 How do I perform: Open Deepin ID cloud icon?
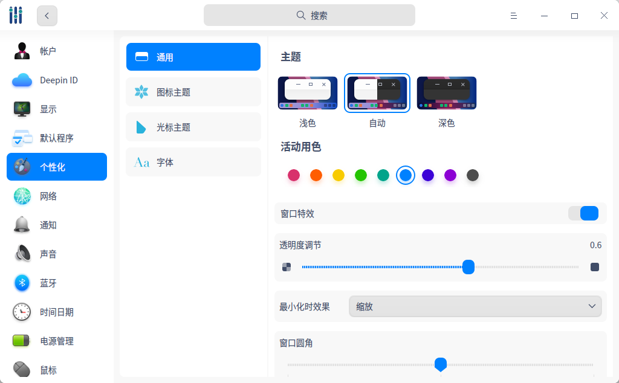click(x=22, y=80)
